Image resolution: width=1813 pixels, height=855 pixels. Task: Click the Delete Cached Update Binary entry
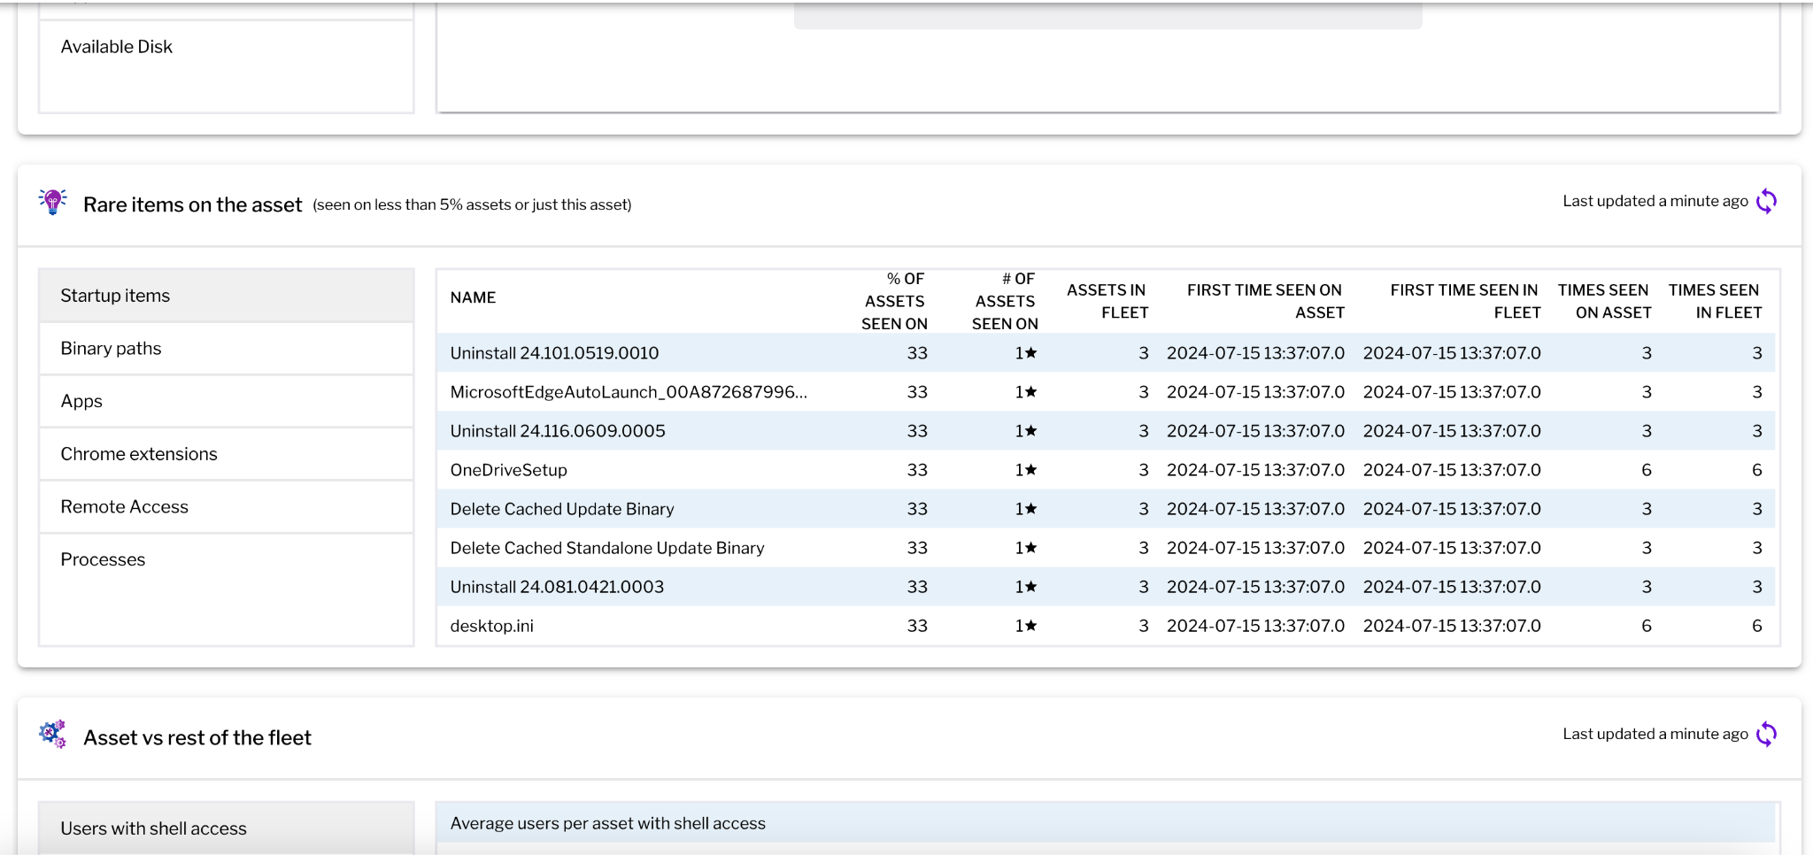click(562, 509)
